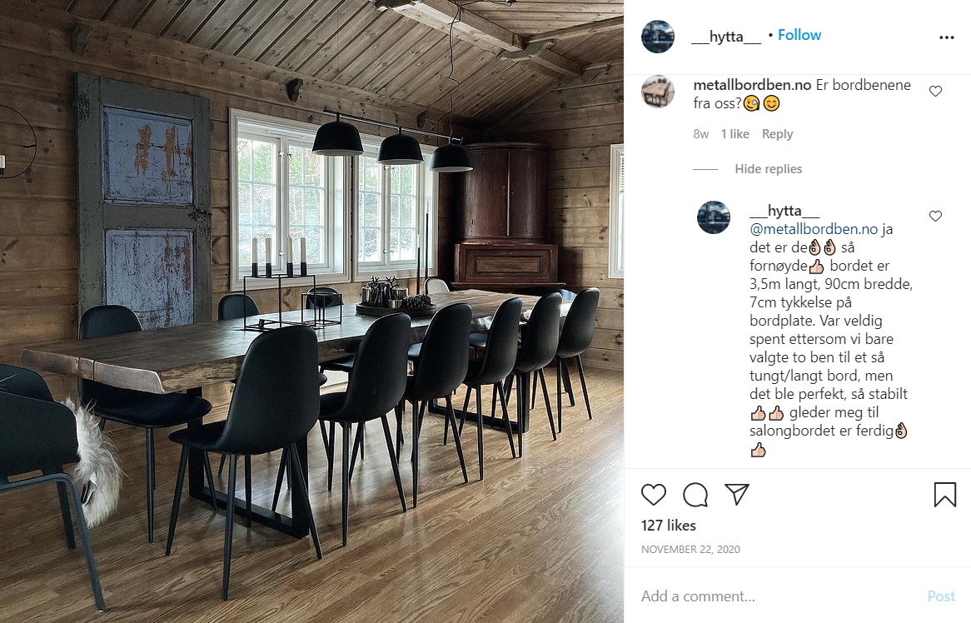Open the __hytta__ username in the header
This screenshot has height=623, width=971.
click(726, 37)
